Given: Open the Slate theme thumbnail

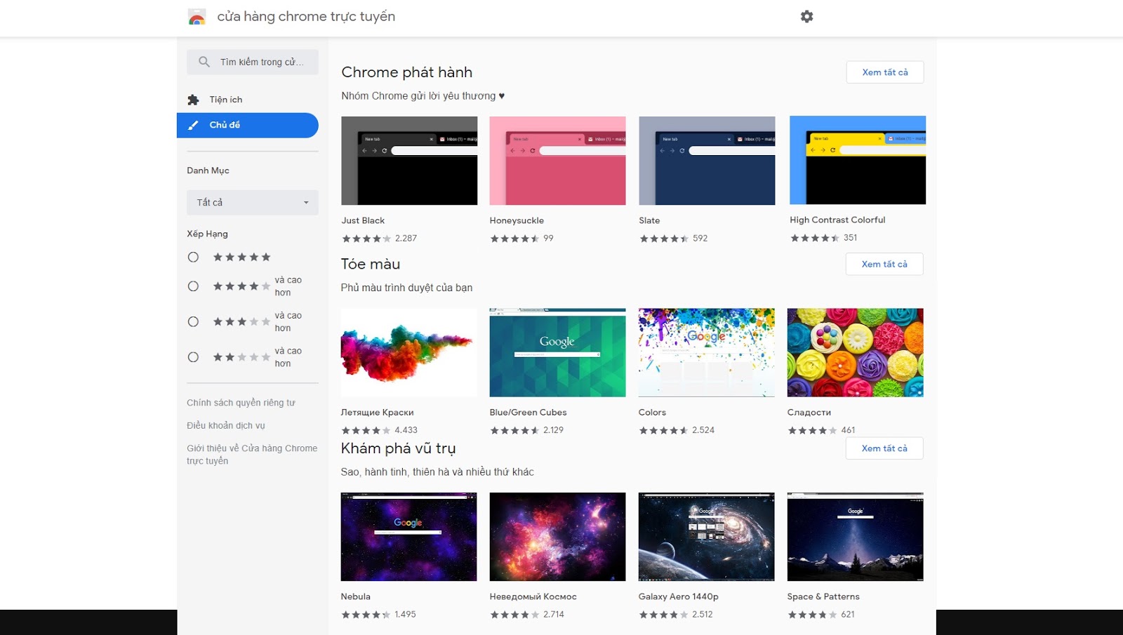Looking at the screenshot, I should (707, 161).
